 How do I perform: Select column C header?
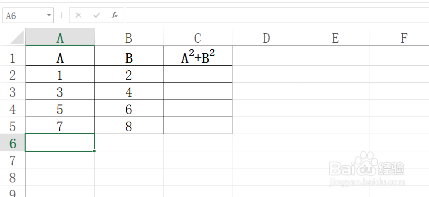[198, 38]
